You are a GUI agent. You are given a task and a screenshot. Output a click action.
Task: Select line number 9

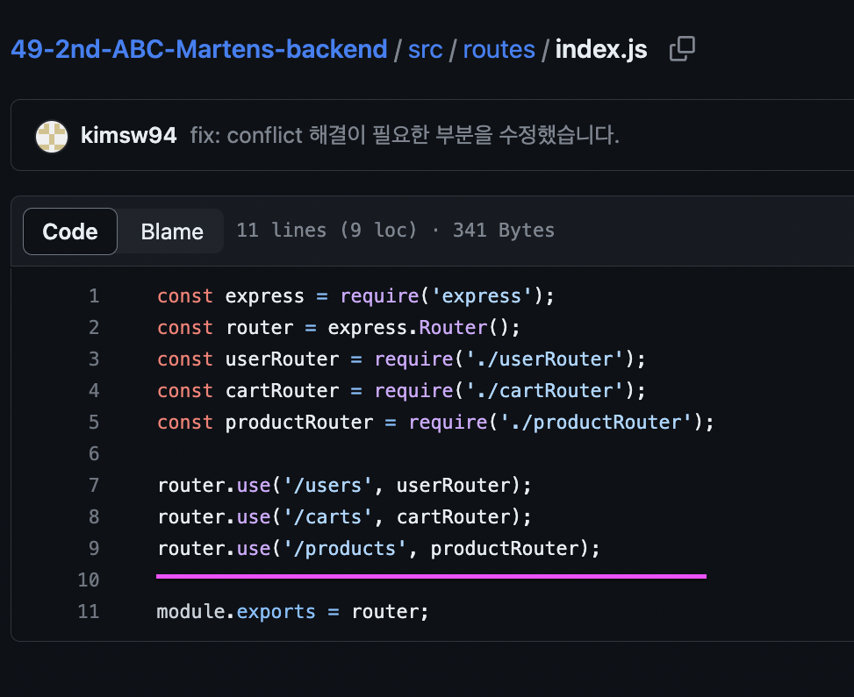pos(94,549)
